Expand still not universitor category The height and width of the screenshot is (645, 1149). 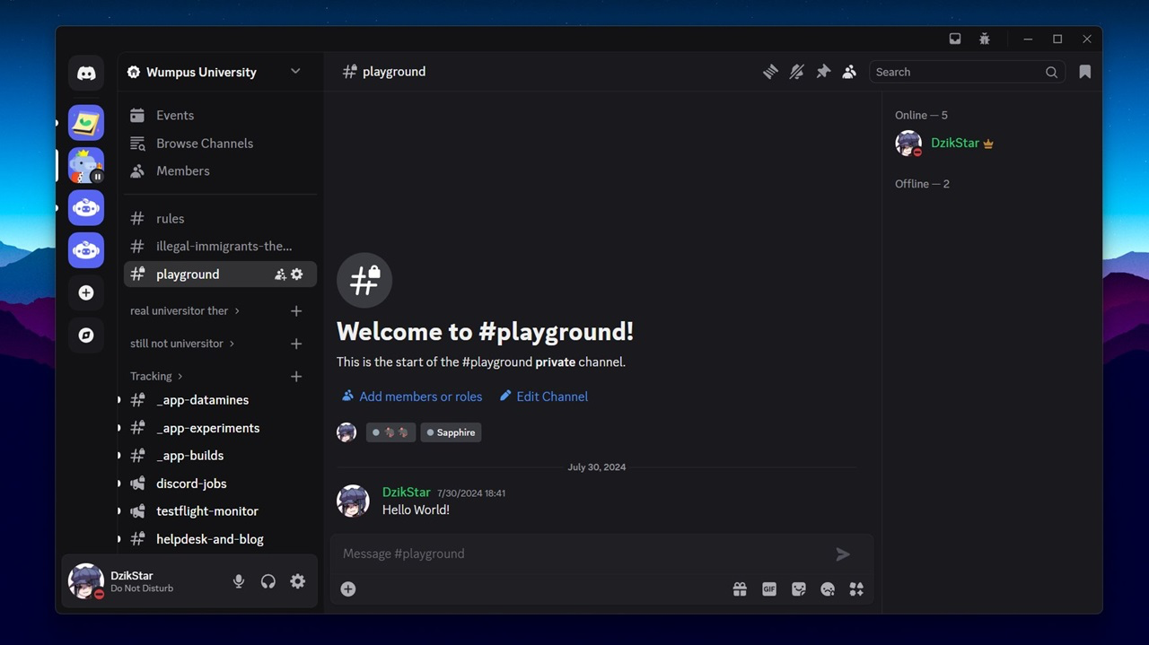182,344
